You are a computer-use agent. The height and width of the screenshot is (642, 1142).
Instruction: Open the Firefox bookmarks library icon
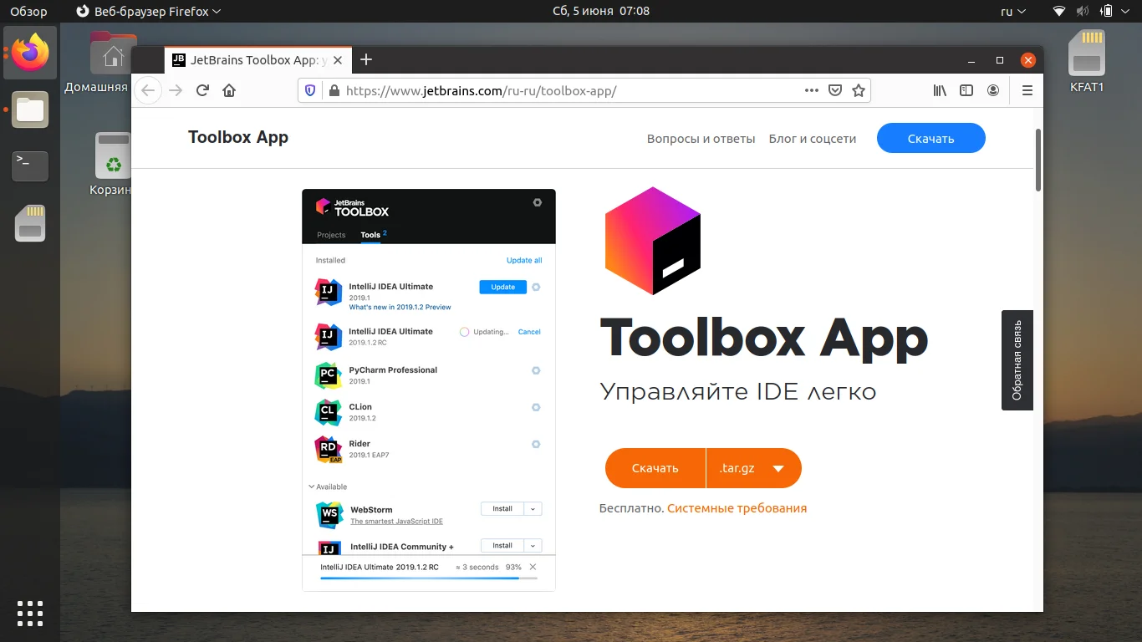coord(939,89)
